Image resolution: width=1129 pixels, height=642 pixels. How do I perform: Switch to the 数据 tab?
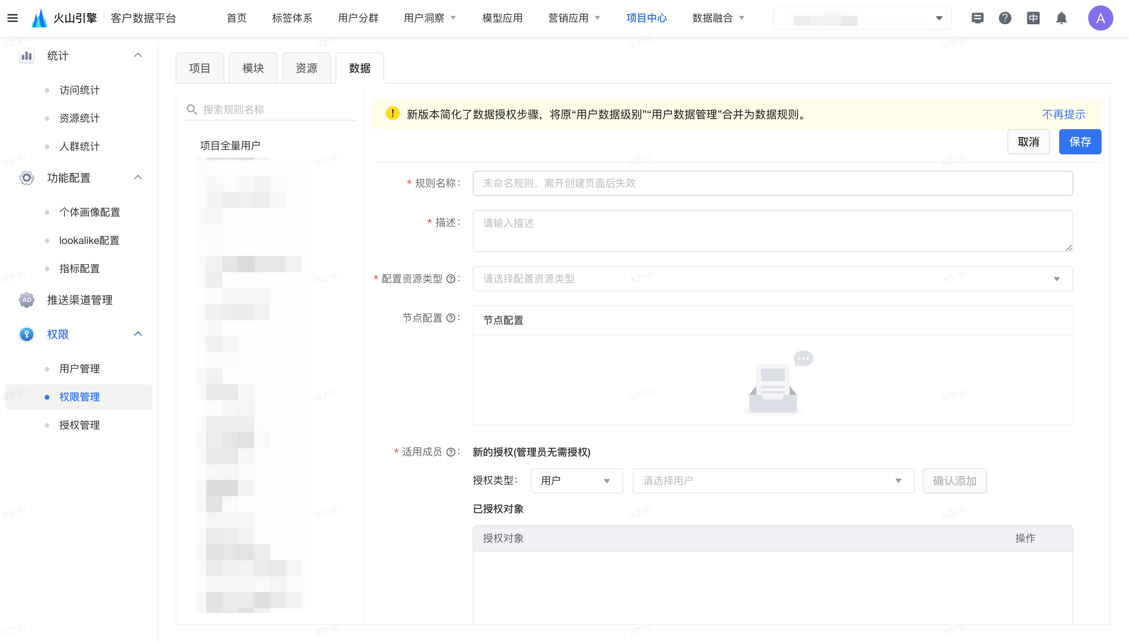(x=360, y=68)
